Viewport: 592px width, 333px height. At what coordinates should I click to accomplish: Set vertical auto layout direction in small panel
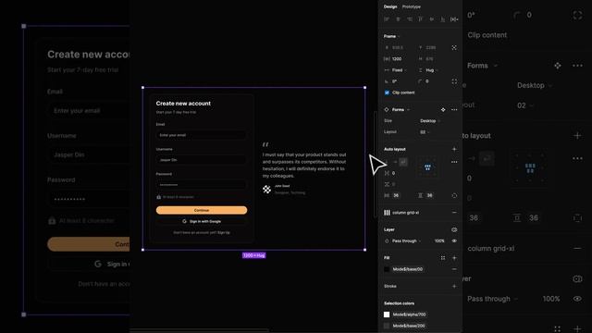[387, 162]
